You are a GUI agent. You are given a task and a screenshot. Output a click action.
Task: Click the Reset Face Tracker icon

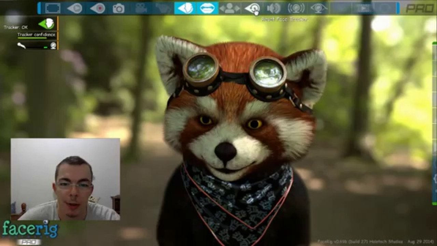252,8
